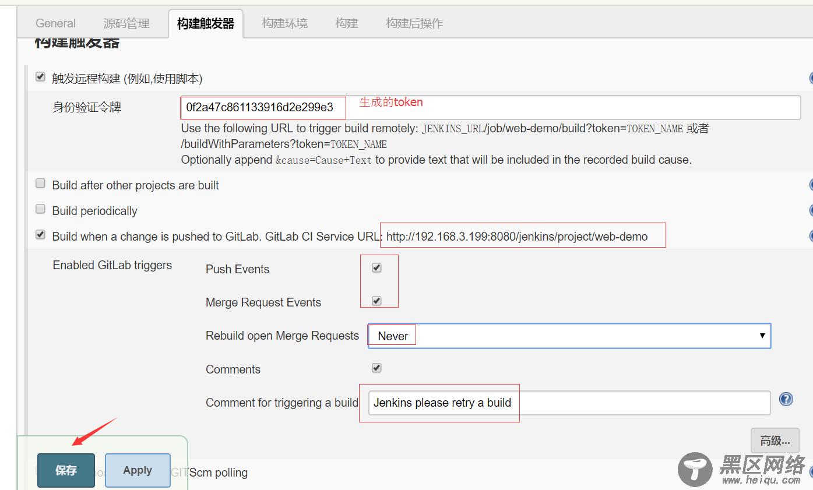Uncheck 触发远程构建 checkbox
Image resolution: width=813 pixels, height=490 pixels.
(x=40, y=76)
